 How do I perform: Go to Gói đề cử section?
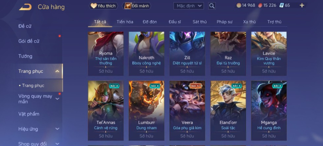point(29,41)
